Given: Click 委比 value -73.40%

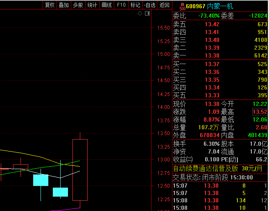Looking at the screenshot, I should coord(209,16).
